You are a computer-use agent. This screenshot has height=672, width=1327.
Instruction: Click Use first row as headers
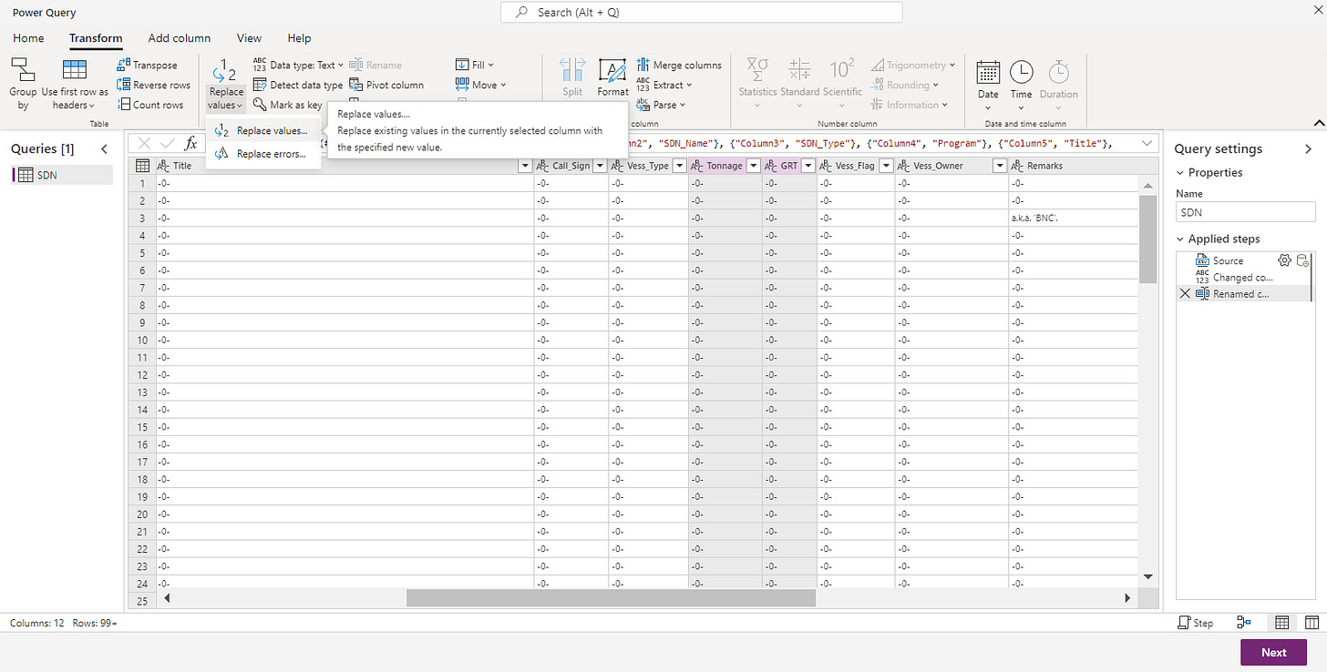coord(75,84)
